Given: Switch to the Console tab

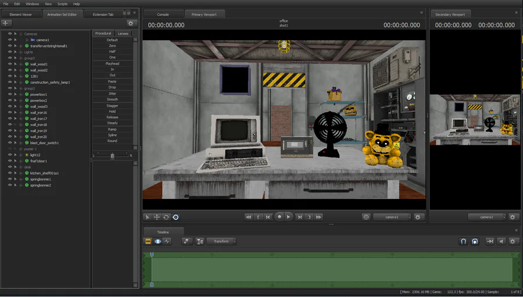Looking at the screenshot, I should pyautogui.click(x=163, y=15).
